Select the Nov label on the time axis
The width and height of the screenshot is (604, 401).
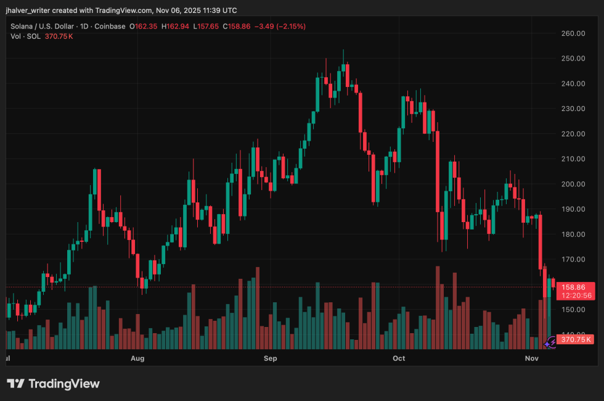[x=531, y=358]
